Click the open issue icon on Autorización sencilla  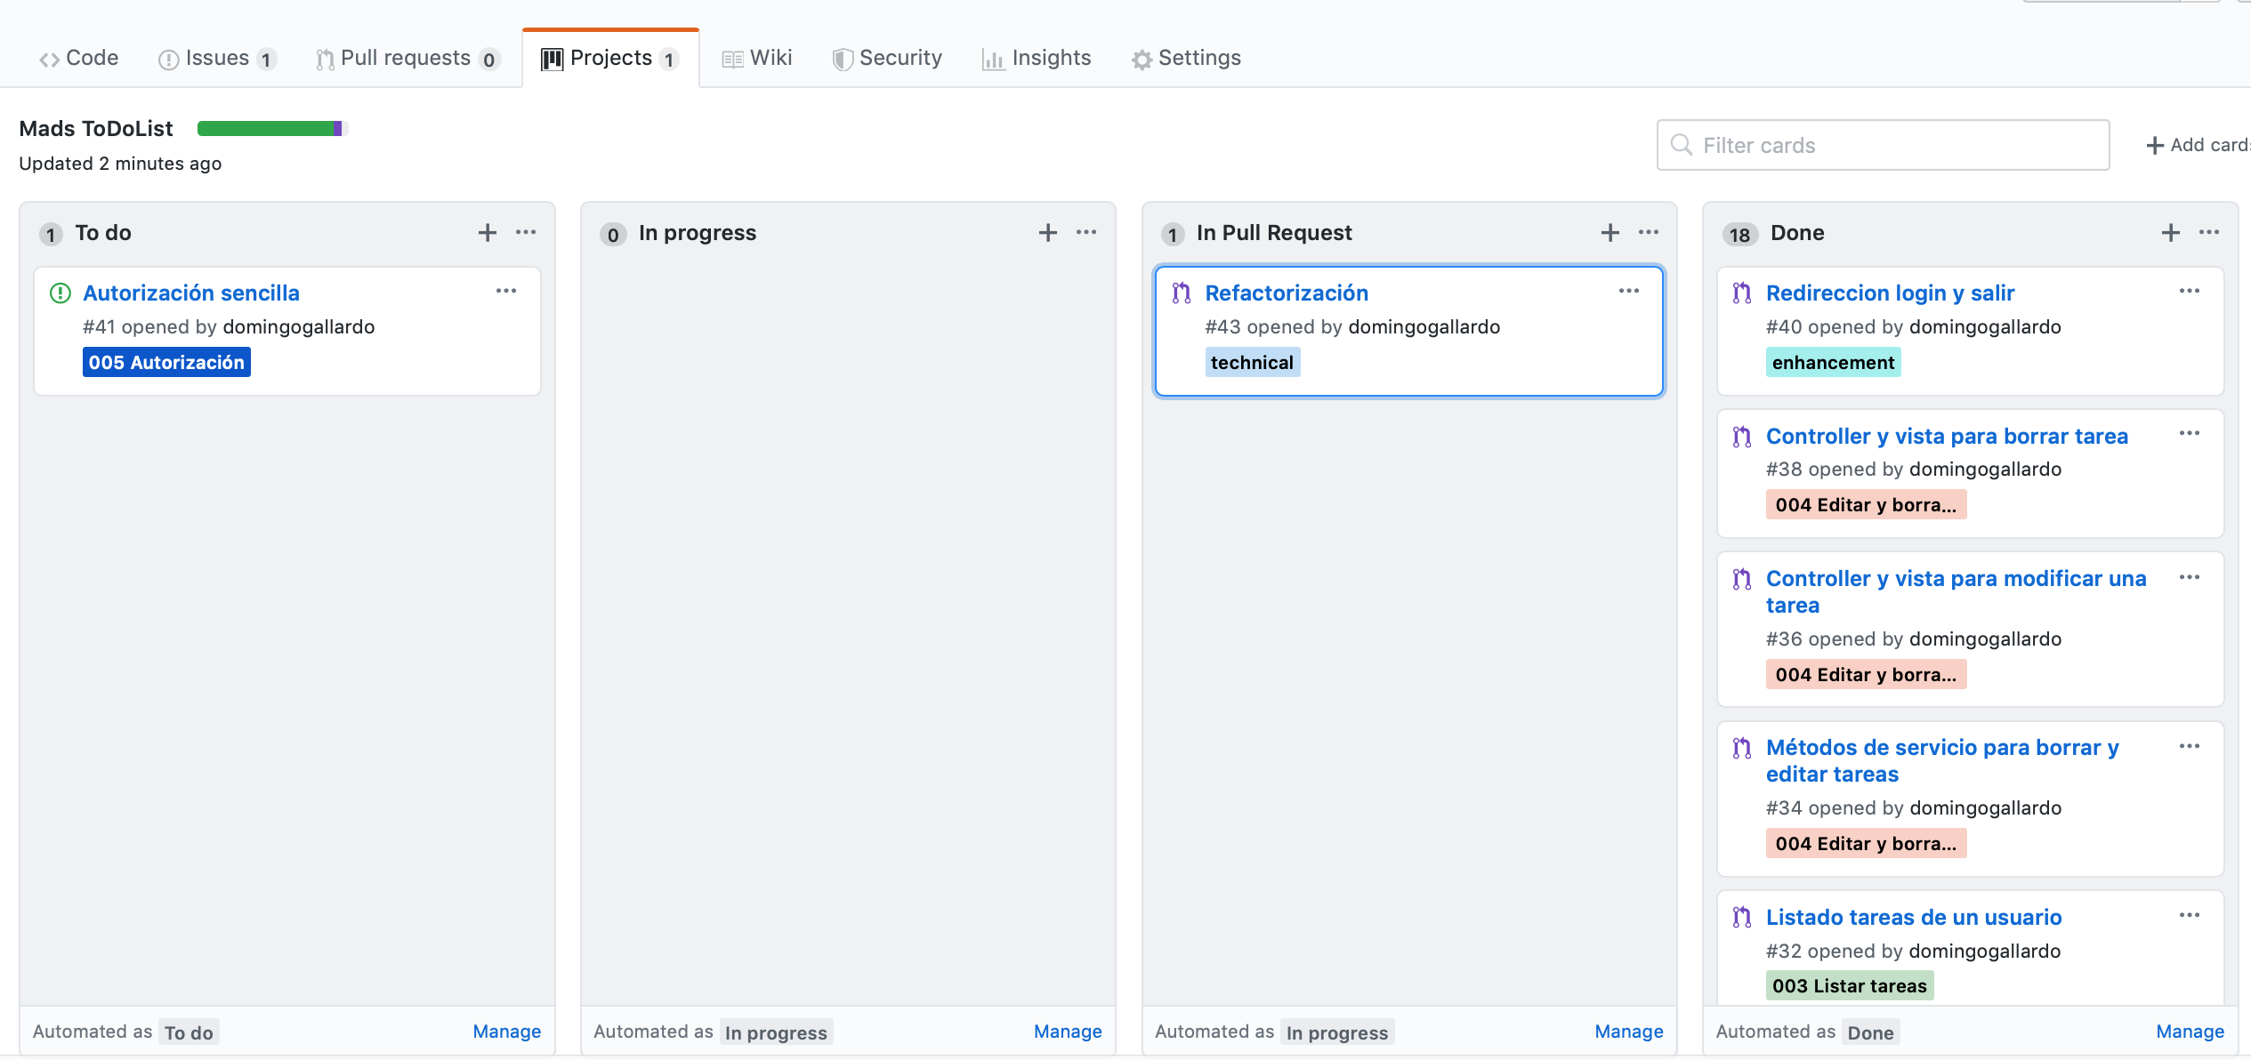(60, 293)
